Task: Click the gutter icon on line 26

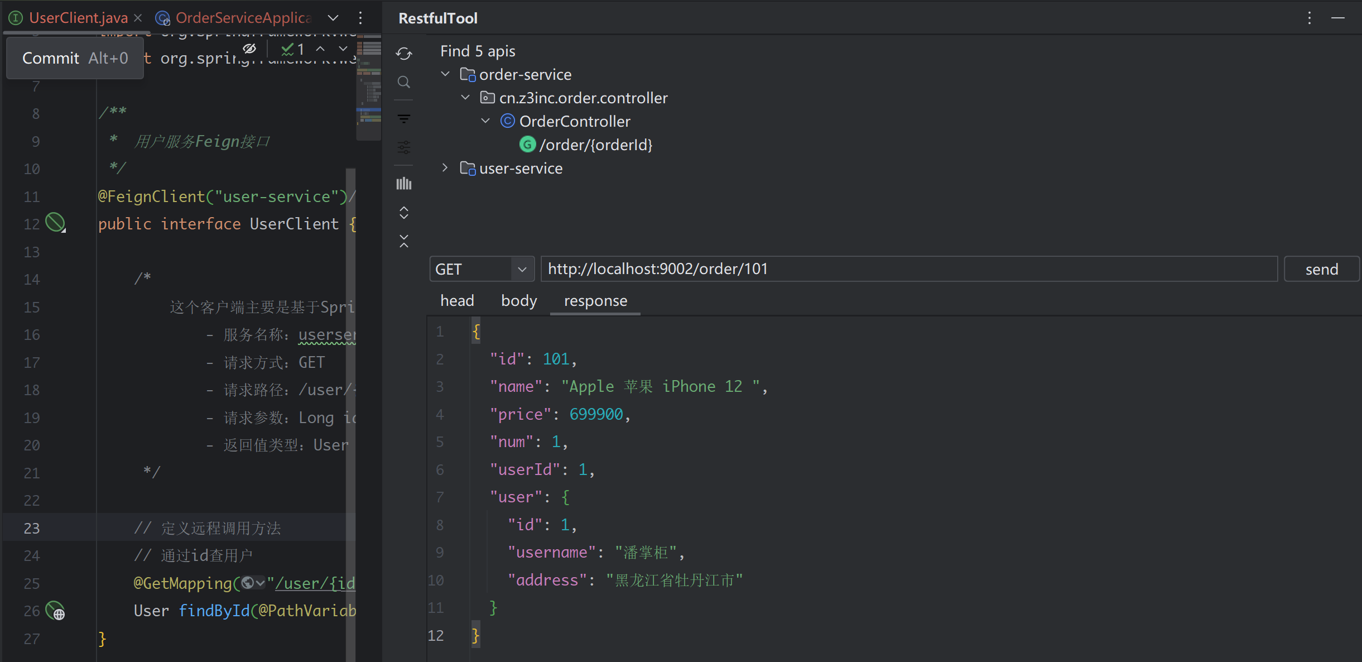Action: 55,611
